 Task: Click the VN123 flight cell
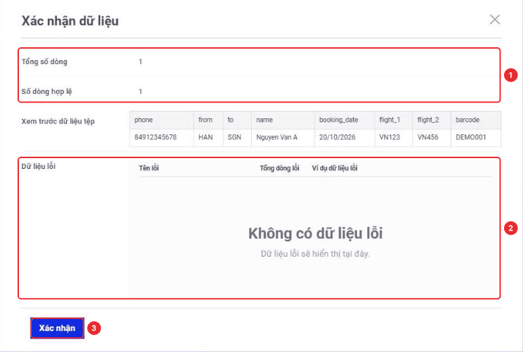(x=394, y=138)
